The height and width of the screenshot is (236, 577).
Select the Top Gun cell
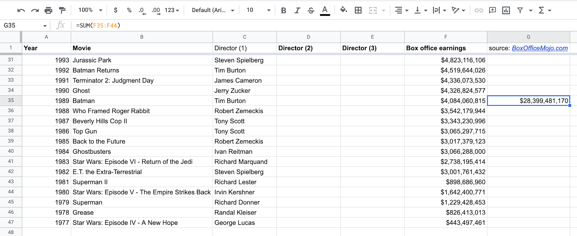click(x=142, y=131)
